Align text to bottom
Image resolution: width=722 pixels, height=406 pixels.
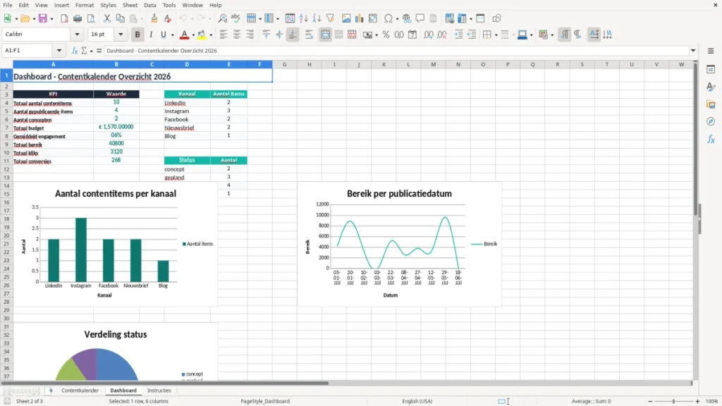[x=293, y=35]
